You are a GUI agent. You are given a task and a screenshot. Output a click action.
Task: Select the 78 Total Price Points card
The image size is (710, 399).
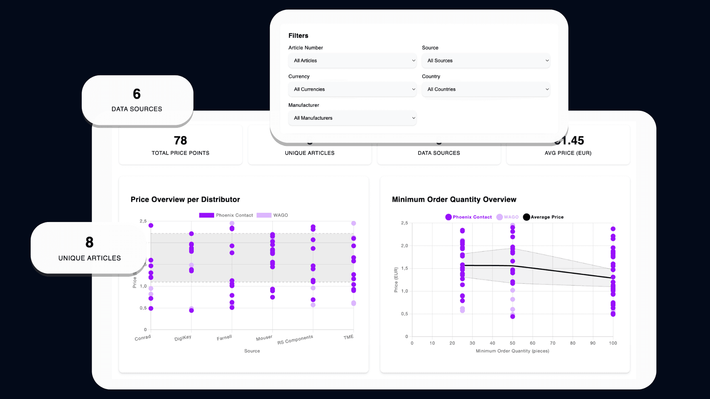point(180,145)
